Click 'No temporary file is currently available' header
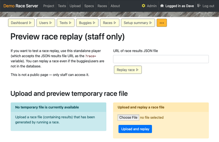219x142 pixels. pos(47,107)
